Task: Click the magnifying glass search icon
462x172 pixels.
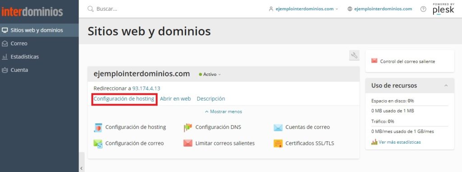Action: coord(90,9)
